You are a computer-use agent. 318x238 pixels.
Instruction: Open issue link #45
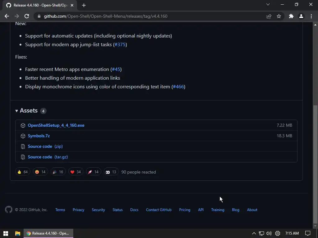coord(116,69)
